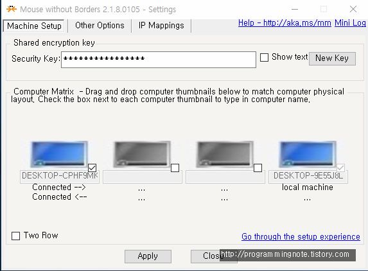
Task: Open Go through the setup experience link
Action: coord(301,237)
